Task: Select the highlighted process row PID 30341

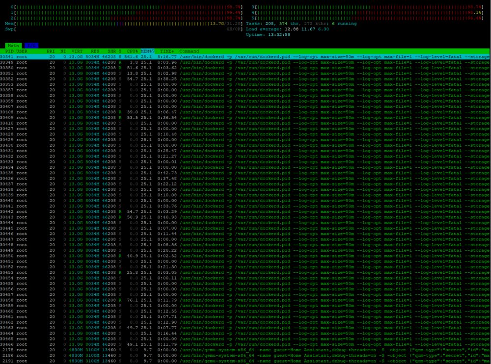Action: coord(245,57)
